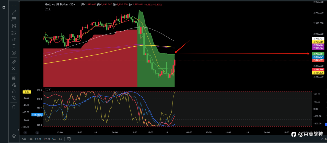The width and height of the screenshot is (327, 143).
Task: Select the Text annotation tool
Action: tap(14, 46)
